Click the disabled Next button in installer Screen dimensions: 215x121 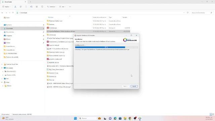[x=125, y=86]
